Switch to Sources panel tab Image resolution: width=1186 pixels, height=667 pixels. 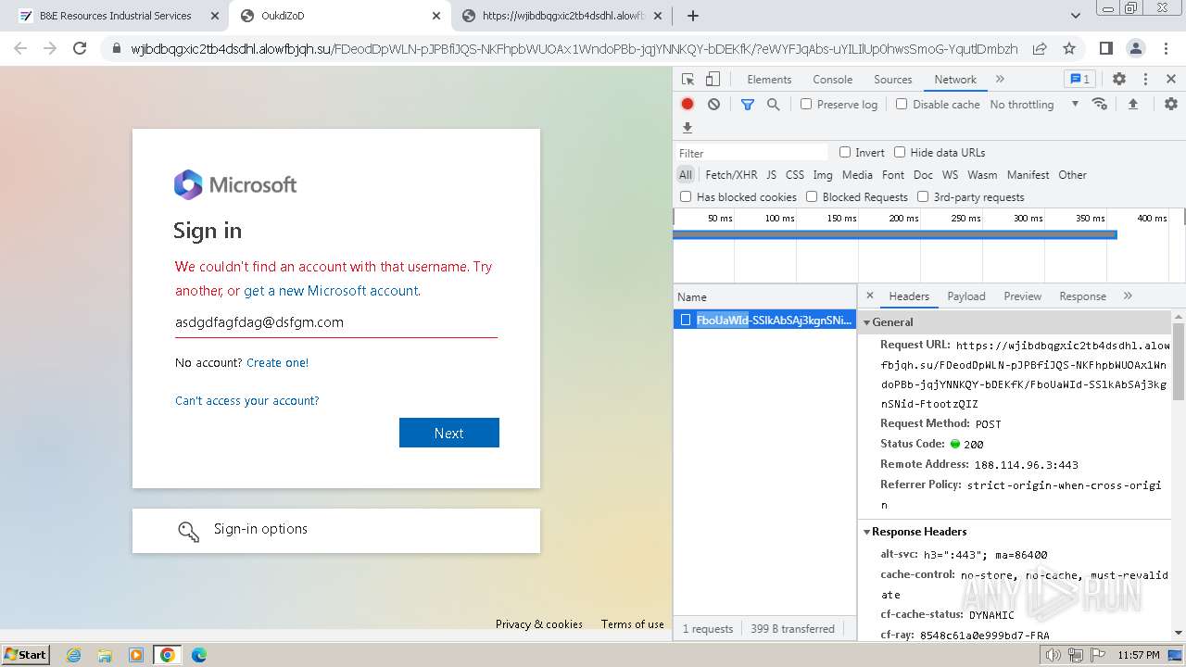pos(893,80)
